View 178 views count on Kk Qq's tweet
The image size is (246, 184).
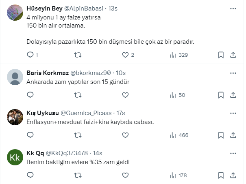178,175
